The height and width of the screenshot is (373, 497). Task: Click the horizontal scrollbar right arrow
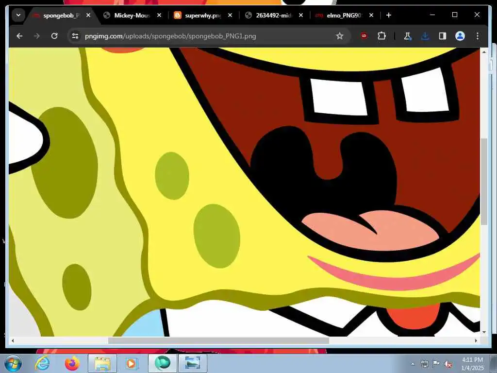click(476, 340)
